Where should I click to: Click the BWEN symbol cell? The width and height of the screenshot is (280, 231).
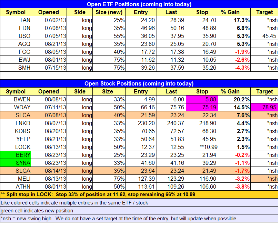pyautogui.click(x=16, y=99)
